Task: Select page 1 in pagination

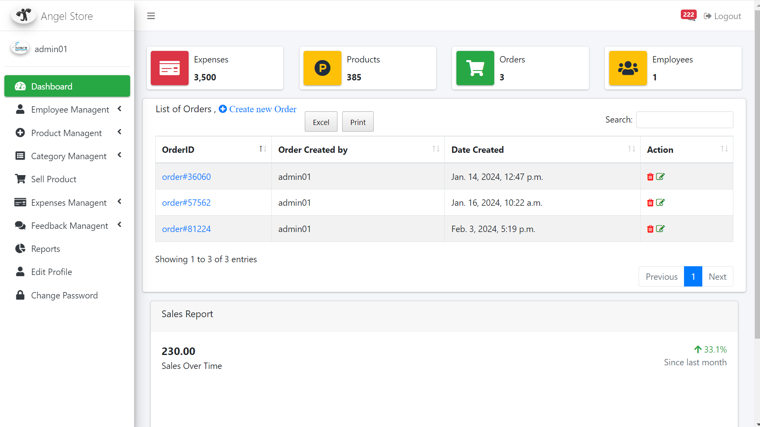Action: coord(693,277)
